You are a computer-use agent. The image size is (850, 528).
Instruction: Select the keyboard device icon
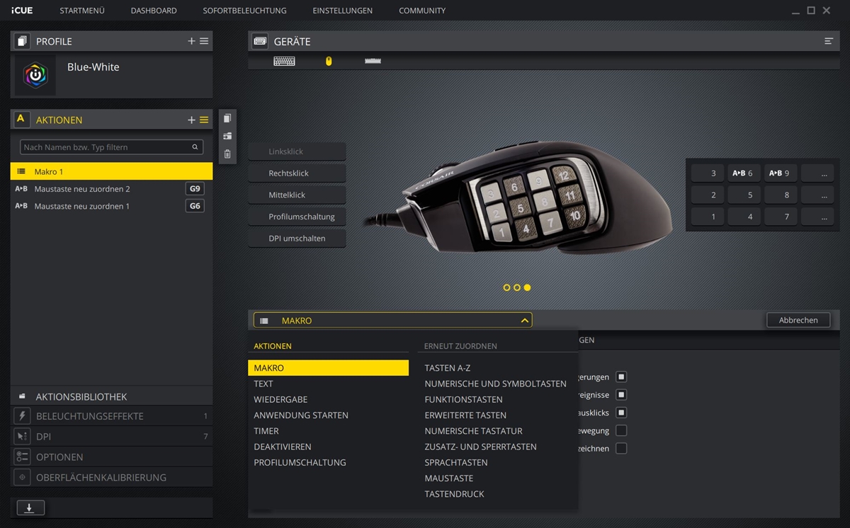tap(284, 61)
